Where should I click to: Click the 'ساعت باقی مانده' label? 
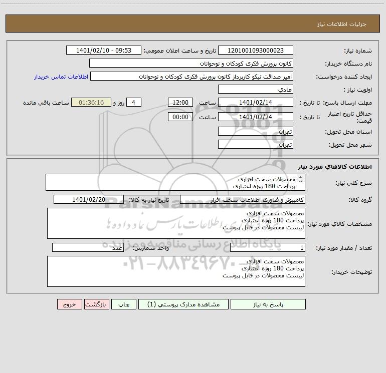pyautogui.click(x=46, y=103)
